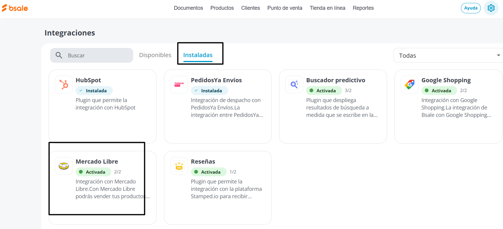
Task: Click the search magnifier icon
Action: click(x=59, y=55)
